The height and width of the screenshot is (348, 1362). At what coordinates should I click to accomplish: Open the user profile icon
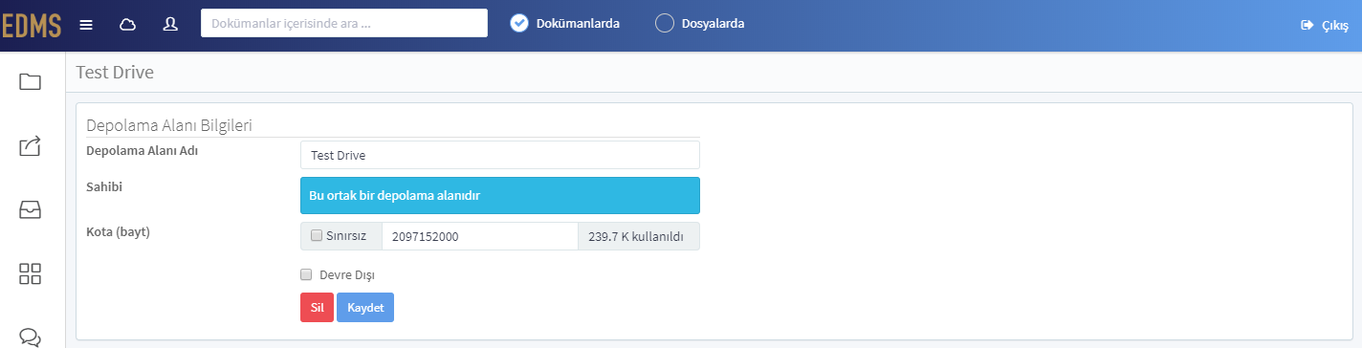point(170,24)
